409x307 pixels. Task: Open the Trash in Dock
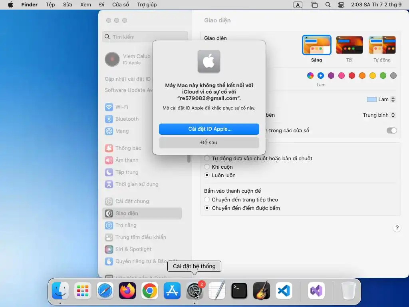click(x=348, y=291)
